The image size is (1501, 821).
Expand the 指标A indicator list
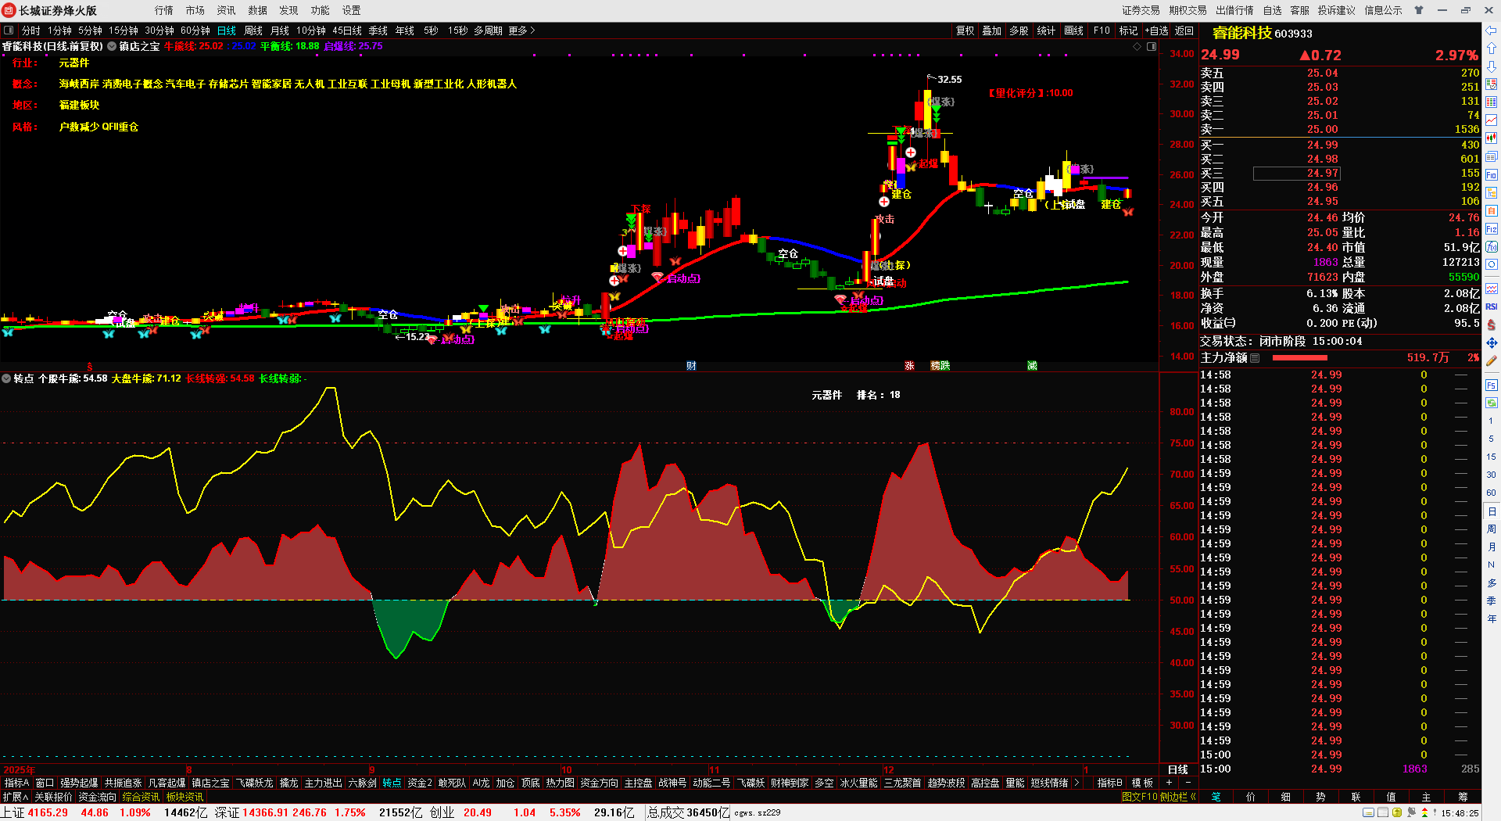(x=16, y=783)
